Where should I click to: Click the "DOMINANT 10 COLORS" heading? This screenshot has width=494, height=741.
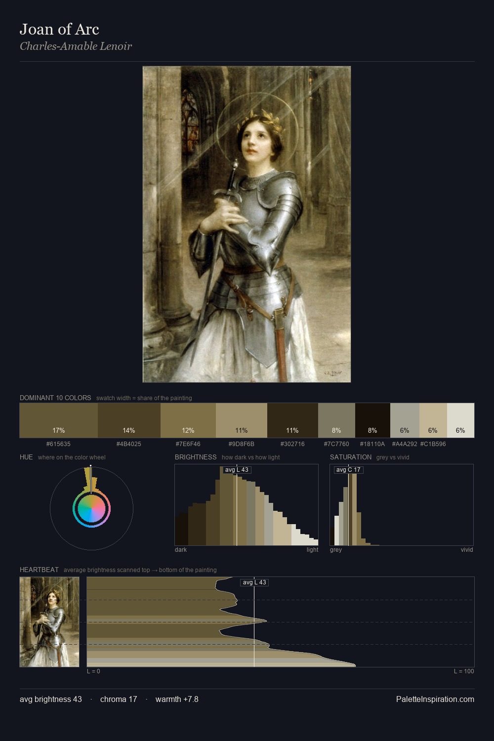point(55,398)
